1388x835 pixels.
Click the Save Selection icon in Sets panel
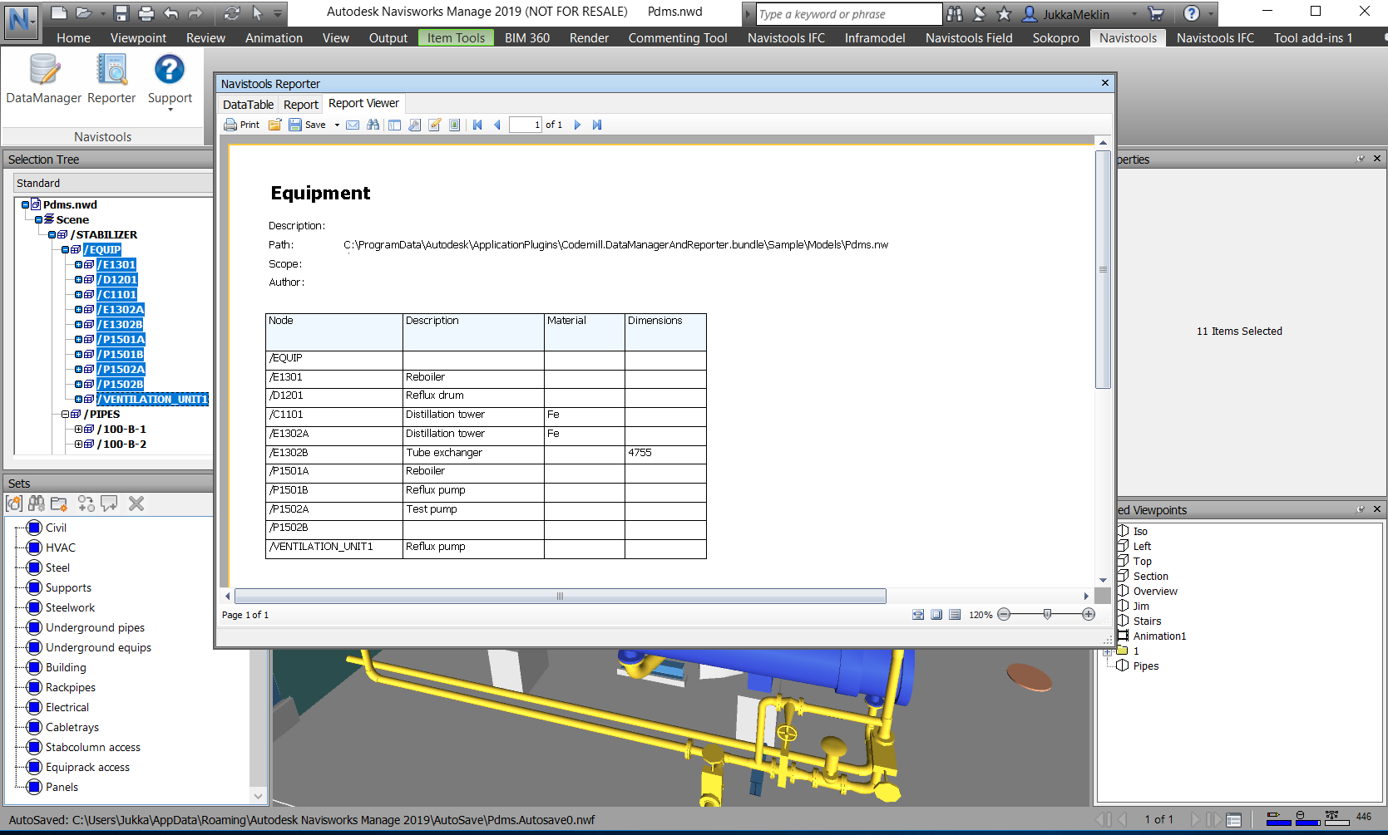[14, 503]
